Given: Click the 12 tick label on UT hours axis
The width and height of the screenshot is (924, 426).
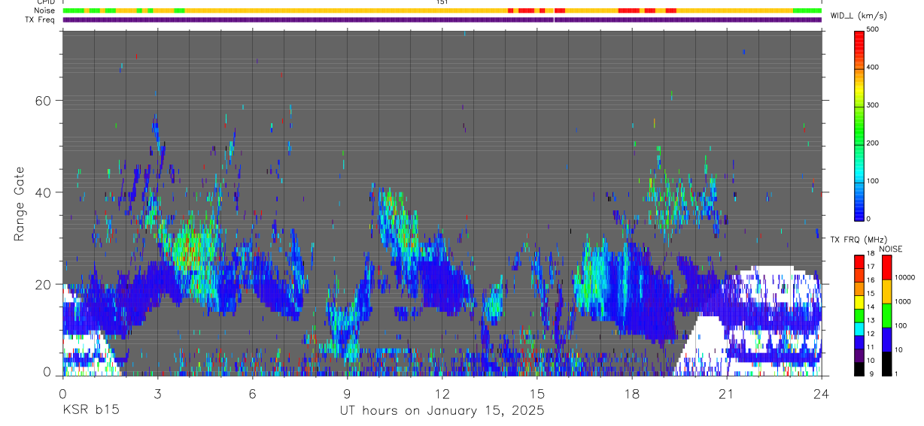Looking at the screenshot, I should (x=442, y=394).
